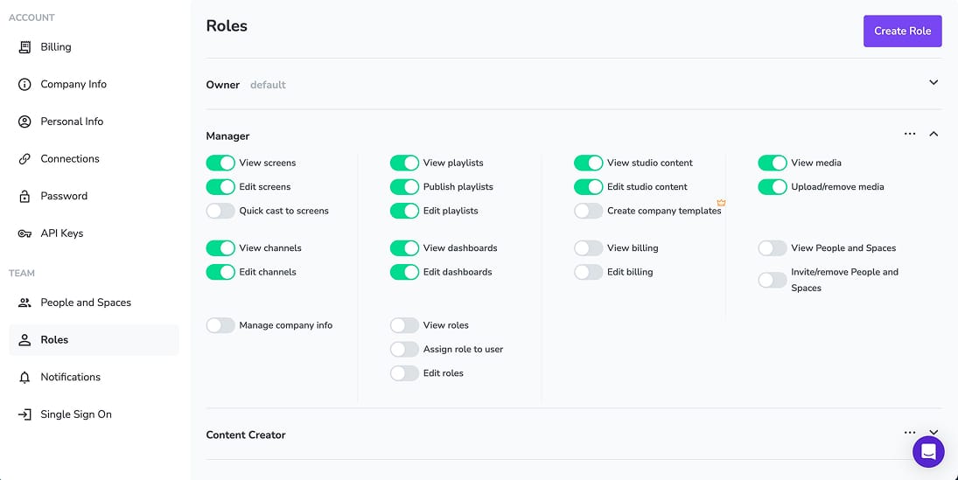Open People and Spaces page
Viewport: 958px width, 480px height.
click(x=94, y=303)
